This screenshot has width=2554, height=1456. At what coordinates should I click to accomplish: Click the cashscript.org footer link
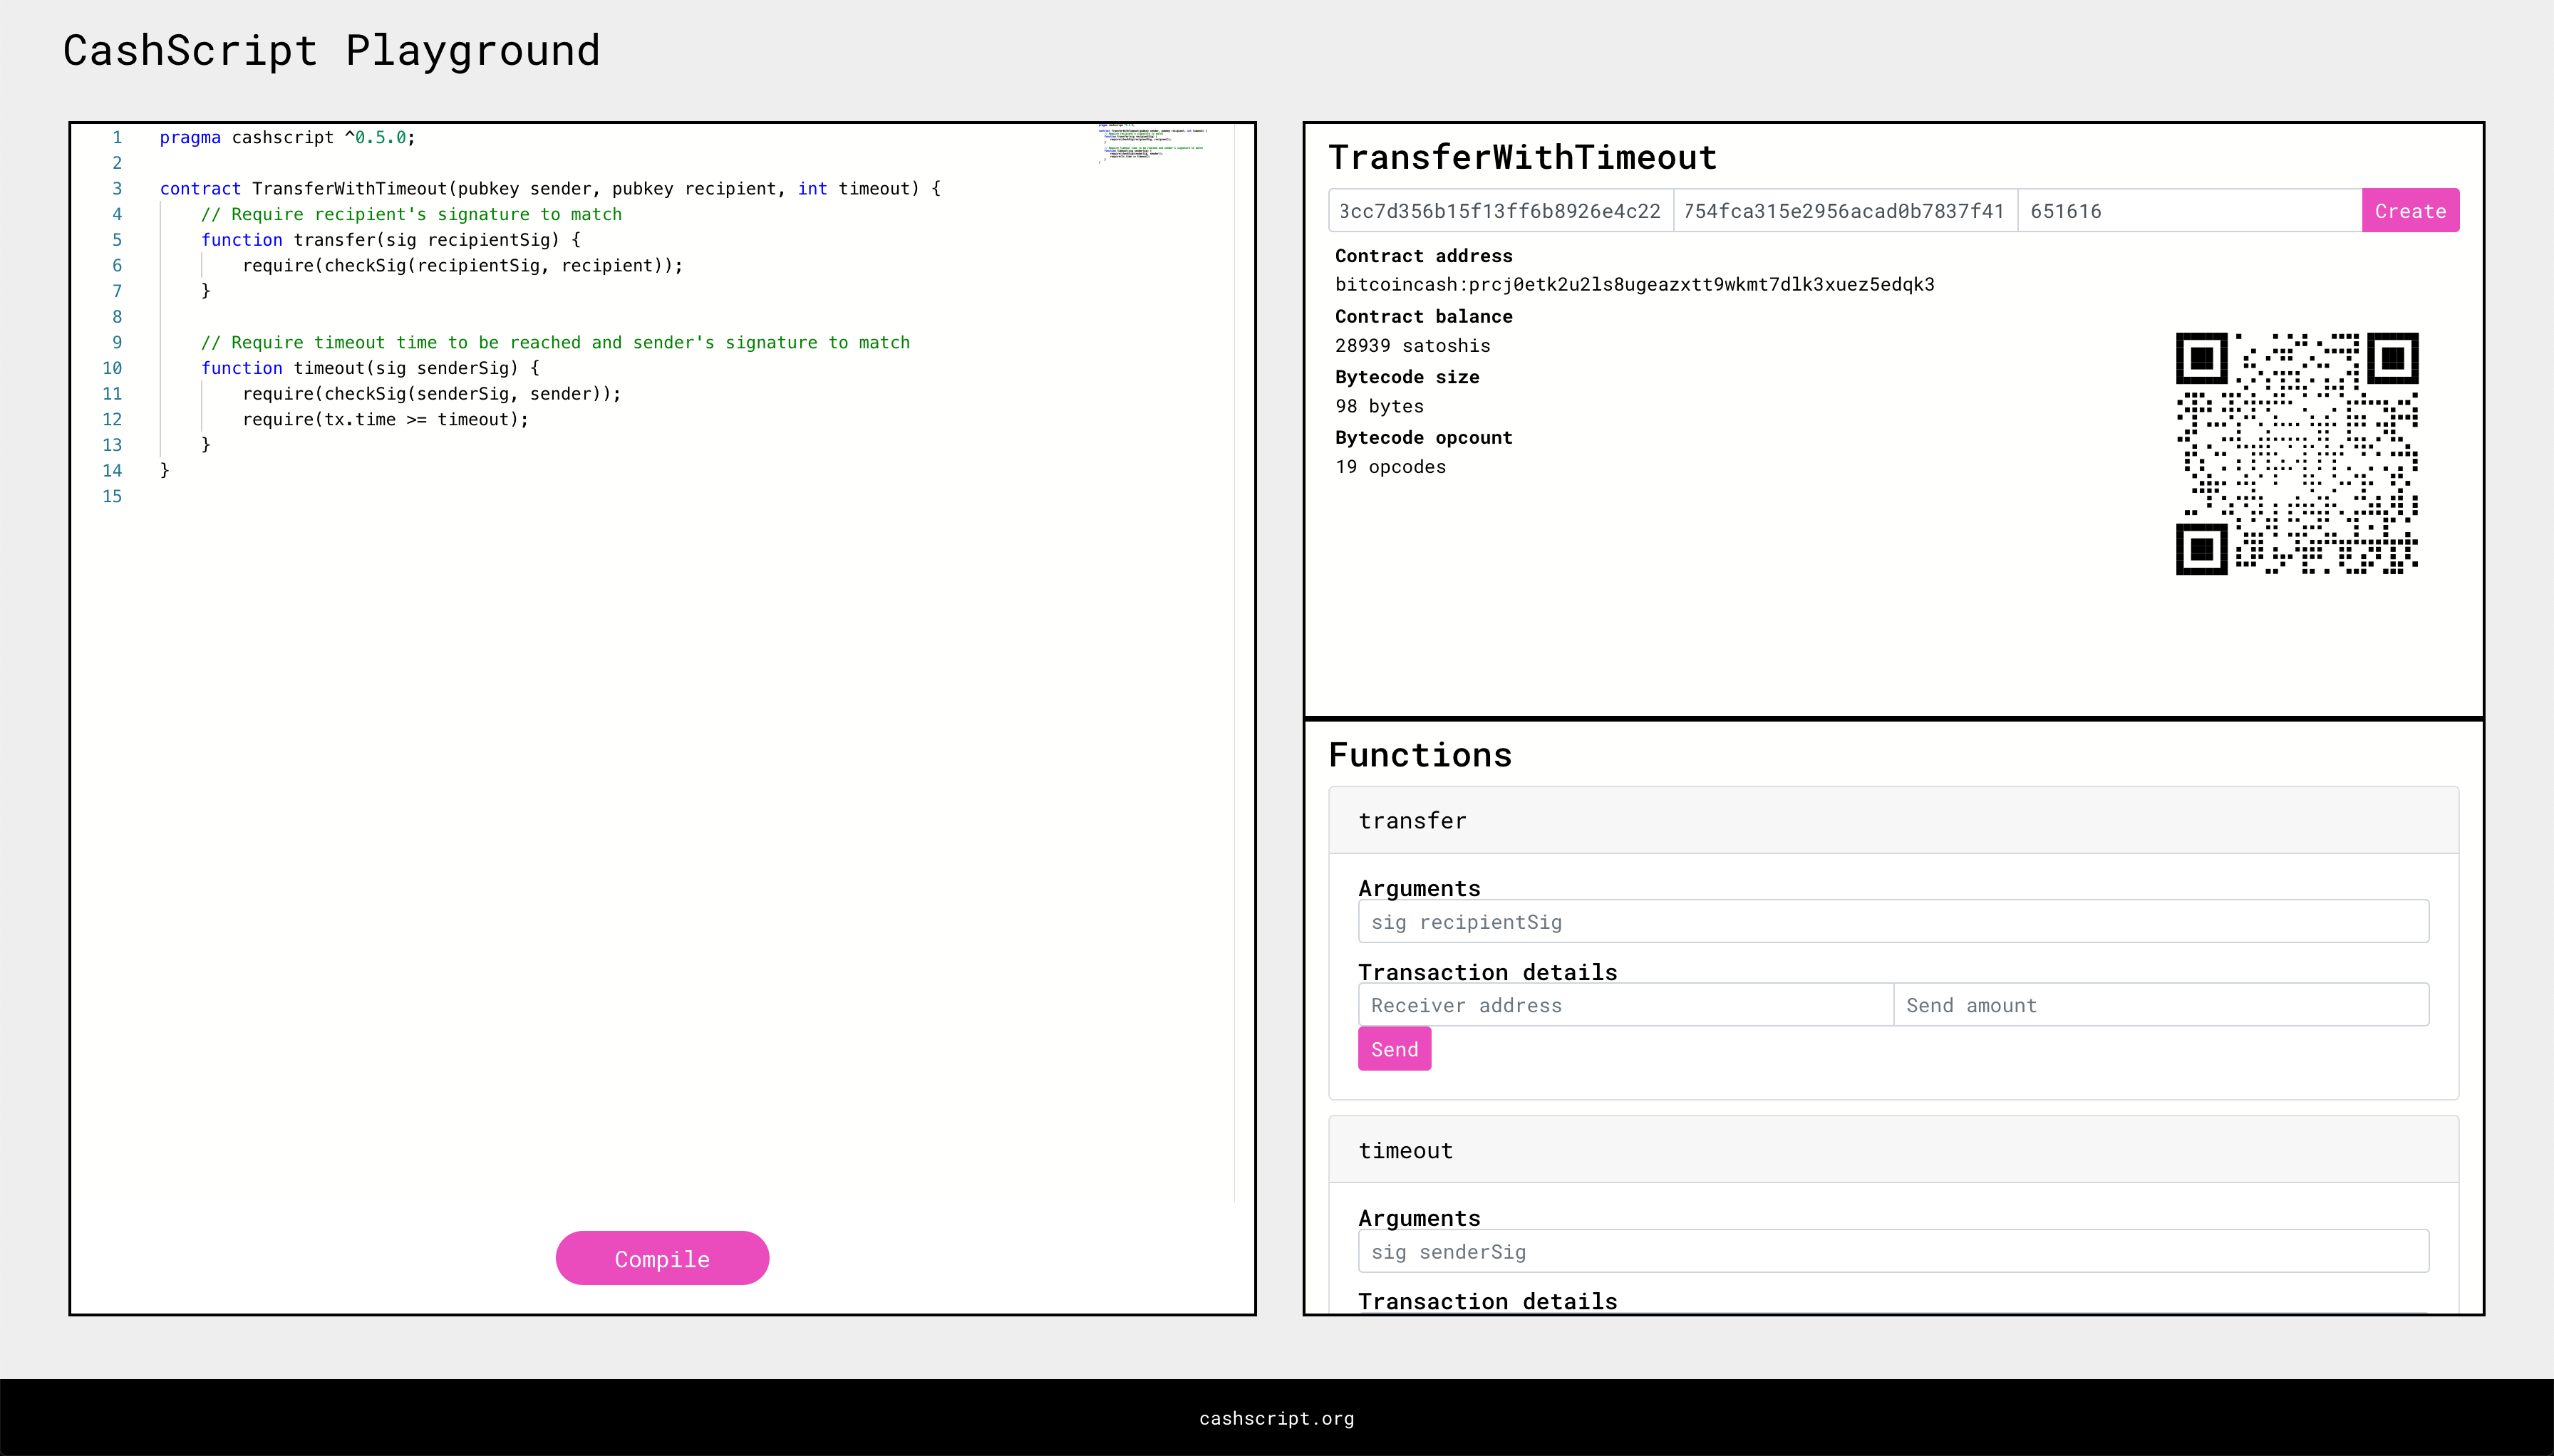tap(1276, 1418)
